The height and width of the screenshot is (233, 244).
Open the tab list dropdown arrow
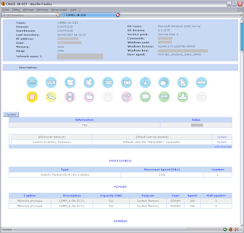[242, 15]
